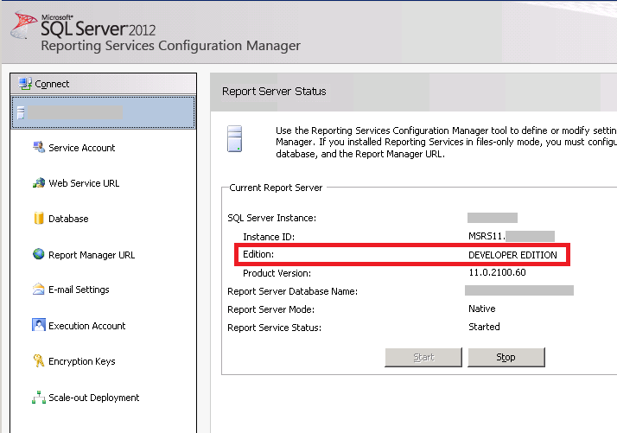Open the Web Service URL page
The image size is (617, 433).
[84, 183]
